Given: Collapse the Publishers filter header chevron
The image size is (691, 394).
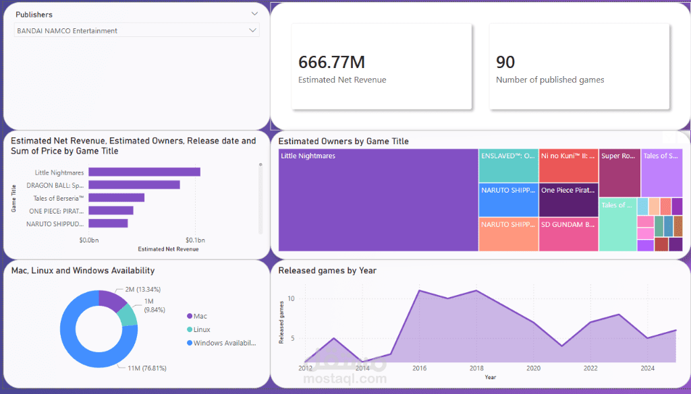Looking at the screenshot, I should pyautogui.click(x=254, y=14).
